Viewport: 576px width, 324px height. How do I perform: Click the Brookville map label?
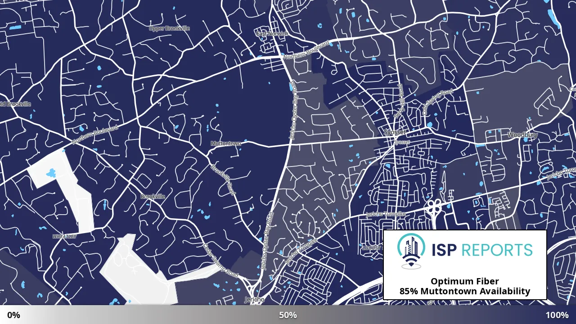153,197
